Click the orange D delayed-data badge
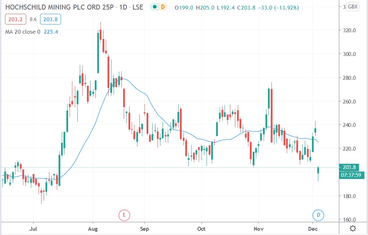368x235 pixels. 163,7
